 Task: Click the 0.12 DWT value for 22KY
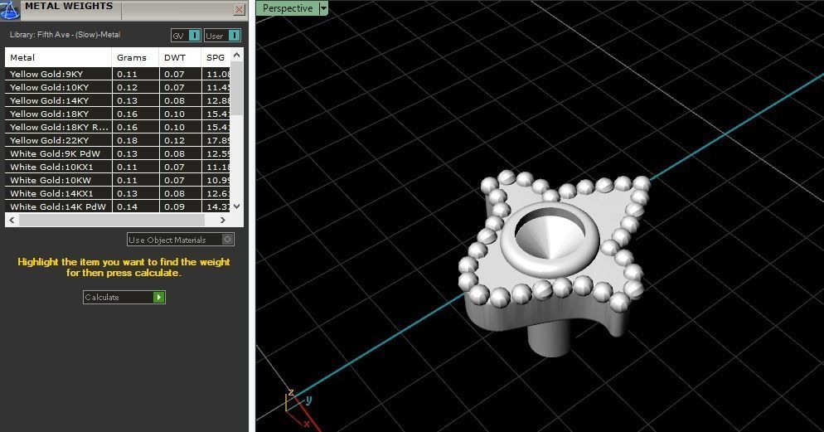pyautogui.click(x=174, y=140)
